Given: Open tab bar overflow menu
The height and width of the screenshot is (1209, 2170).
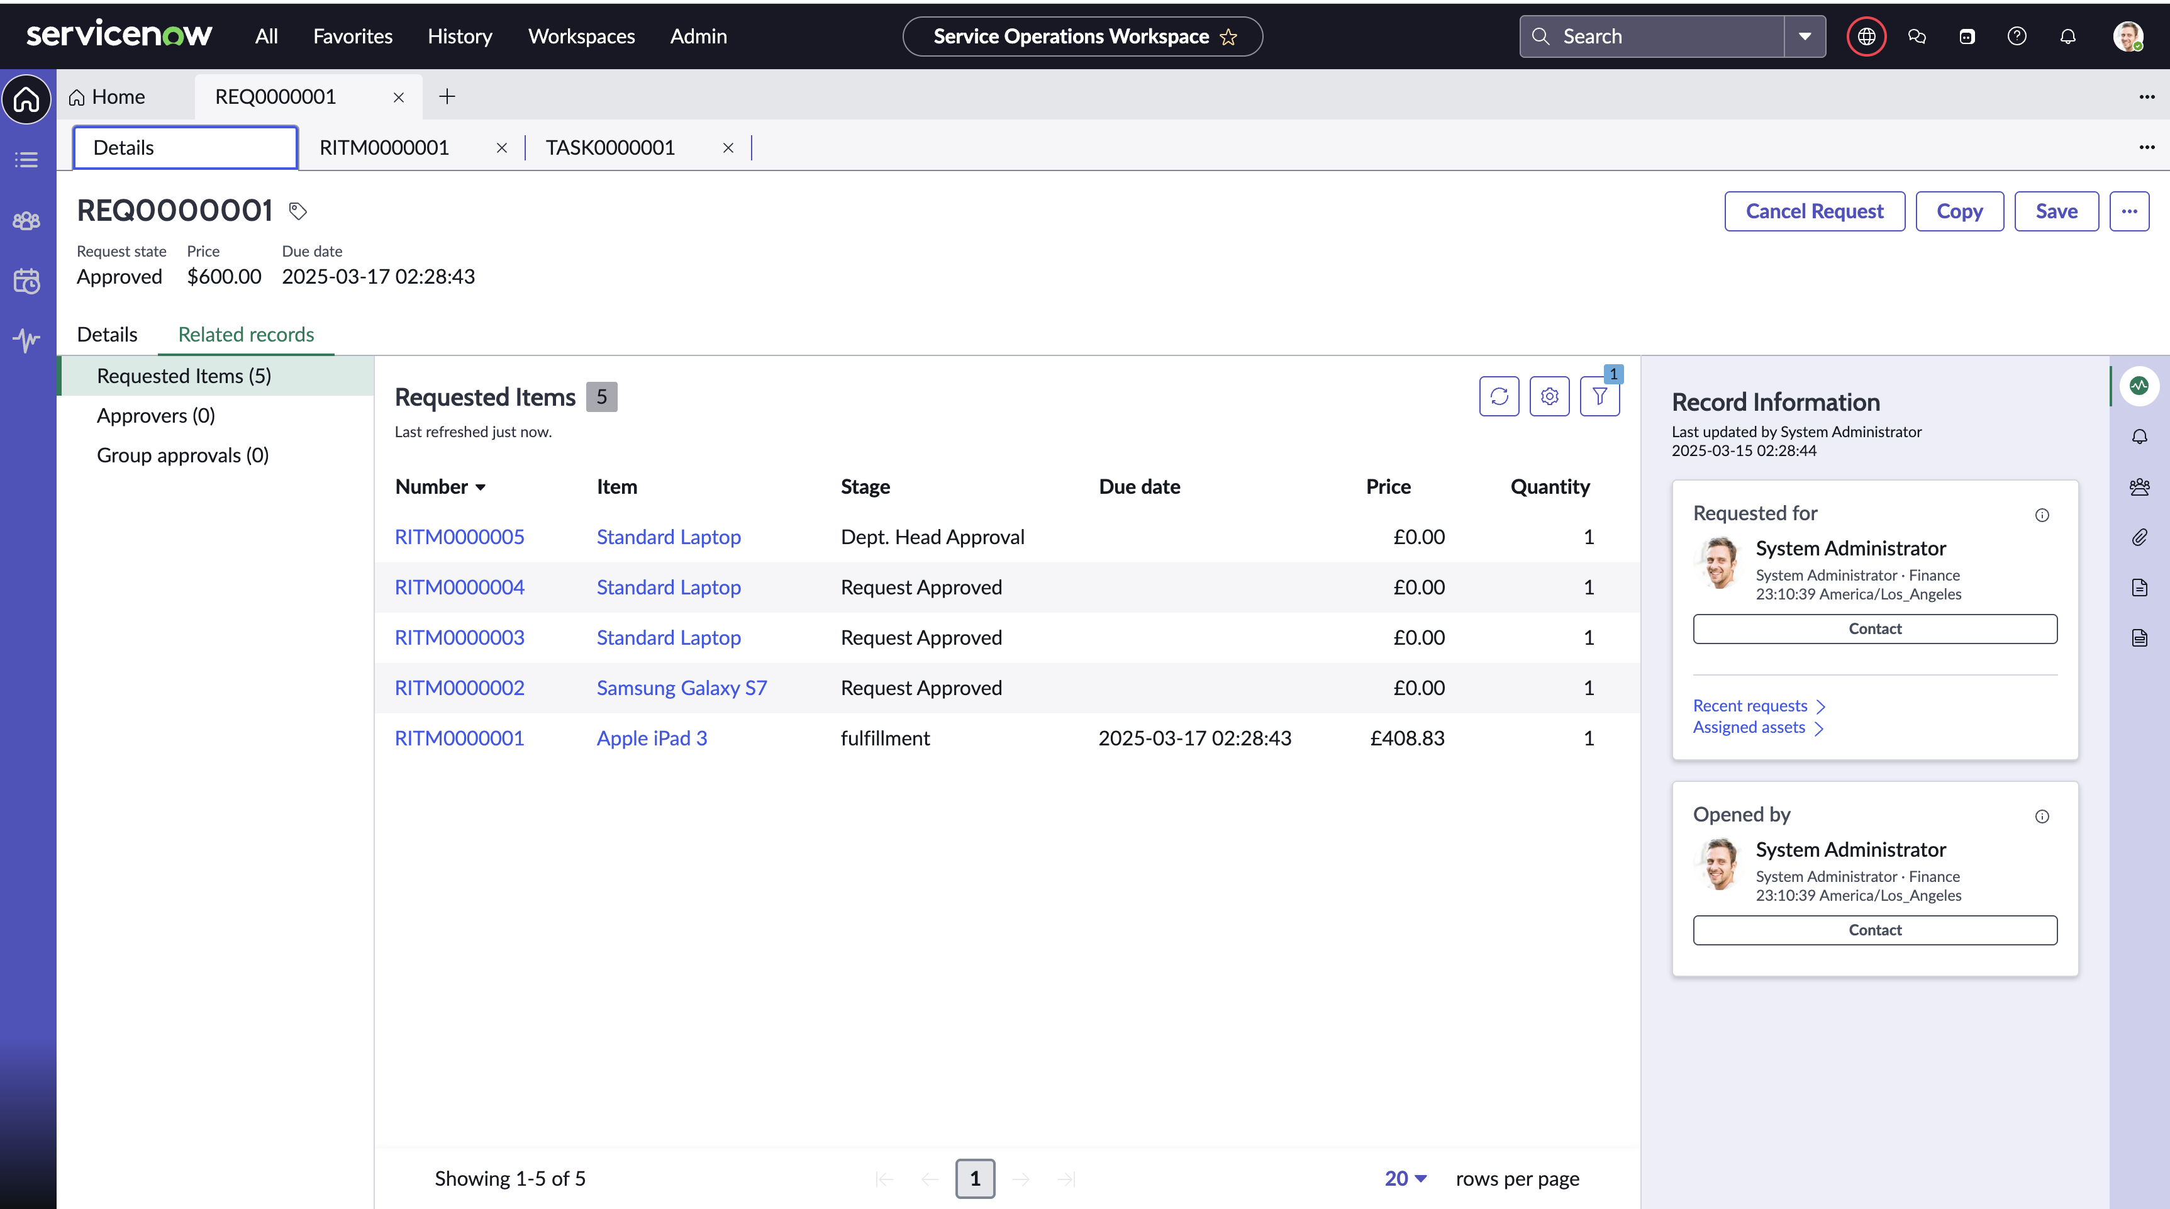Looking at the screenshot, I should pos(2146,97).
